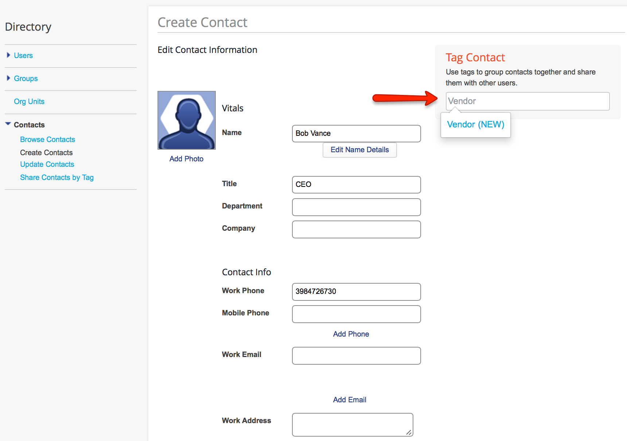This screenshot has height=441, width=627.
Task: Click the Vitals section heading
Action: (x=233, y=108)
